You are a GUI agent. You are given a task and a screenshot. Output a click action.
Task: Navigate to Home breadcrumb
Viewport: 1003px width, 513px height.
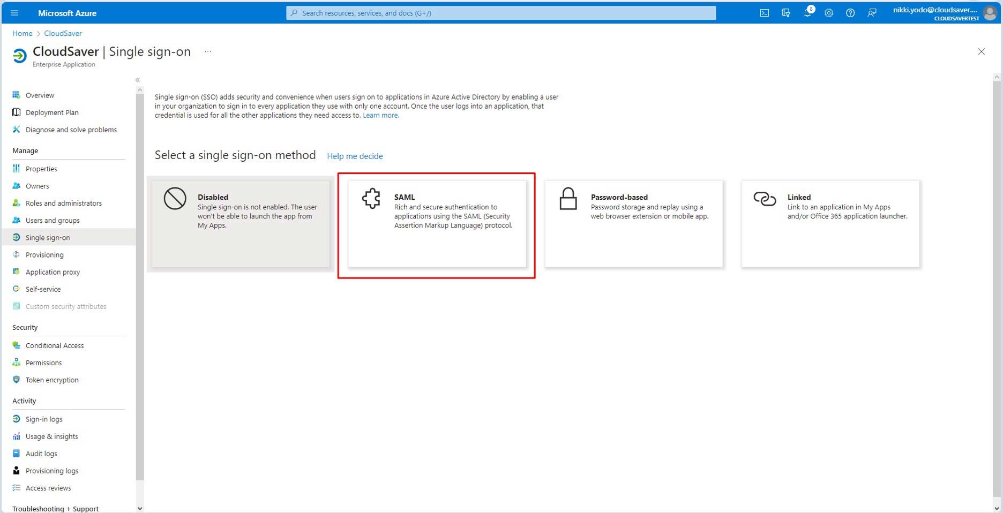pos(23,33)
